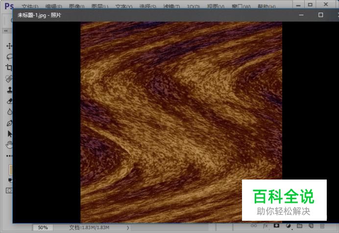Open the 图层 (Layer) menu

[x=99, y=6]
